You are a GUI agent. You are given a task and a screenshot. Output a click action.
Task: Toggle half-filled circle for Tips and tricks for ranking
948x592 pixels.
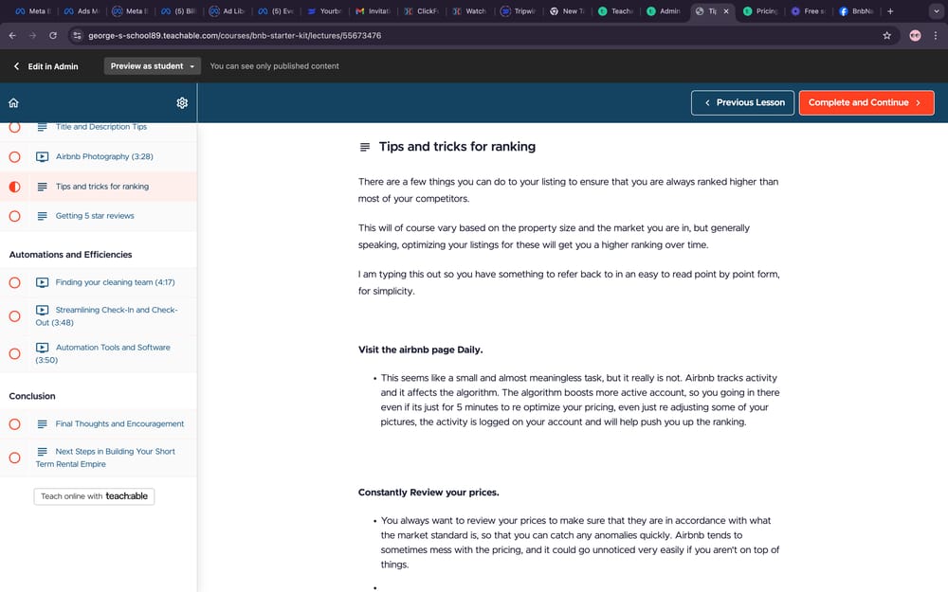(x=14, y=187)
